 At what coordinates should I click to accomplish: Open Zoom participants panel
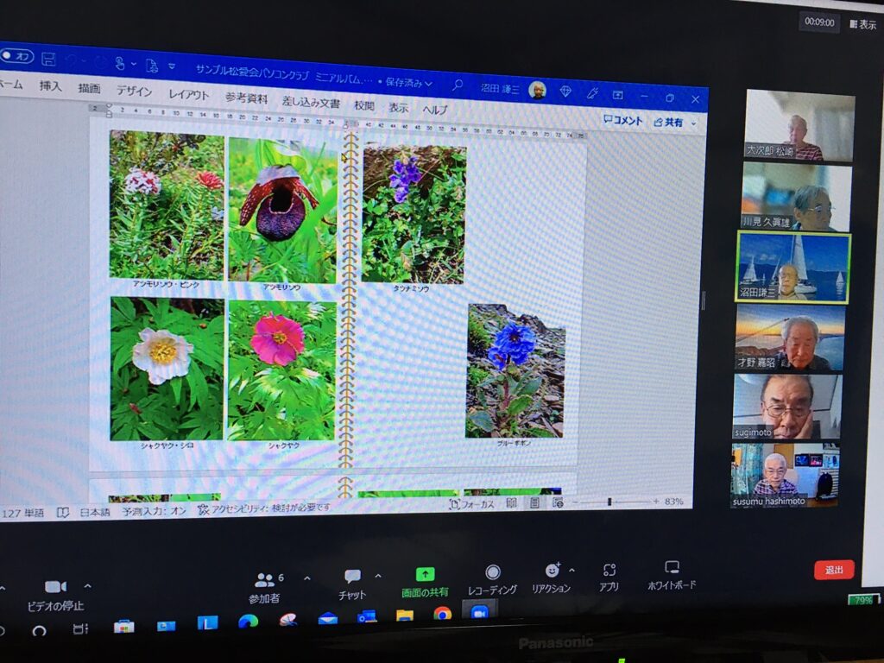click(x=264, y=586)
